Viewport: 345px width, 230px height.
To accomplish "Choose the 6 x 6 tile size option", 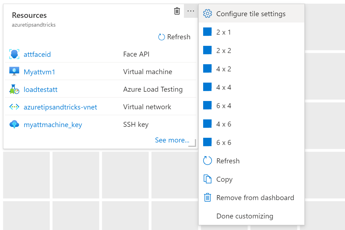I will click(252, 142).
